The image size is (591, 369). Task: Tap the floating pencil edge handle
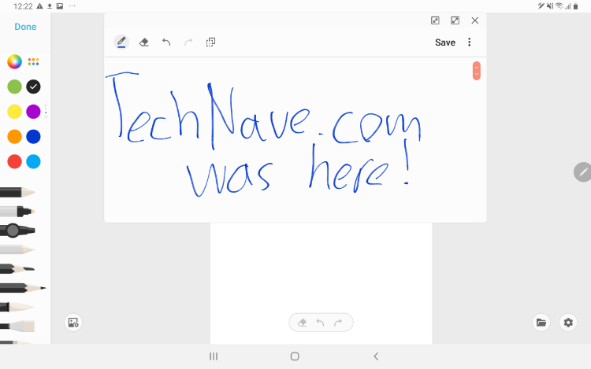582,172
